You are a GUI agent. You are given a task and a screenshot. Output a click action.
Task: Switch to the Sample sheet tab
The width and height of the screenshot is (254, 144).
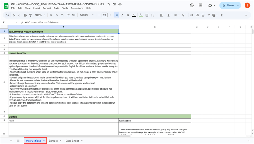[53, 141]
